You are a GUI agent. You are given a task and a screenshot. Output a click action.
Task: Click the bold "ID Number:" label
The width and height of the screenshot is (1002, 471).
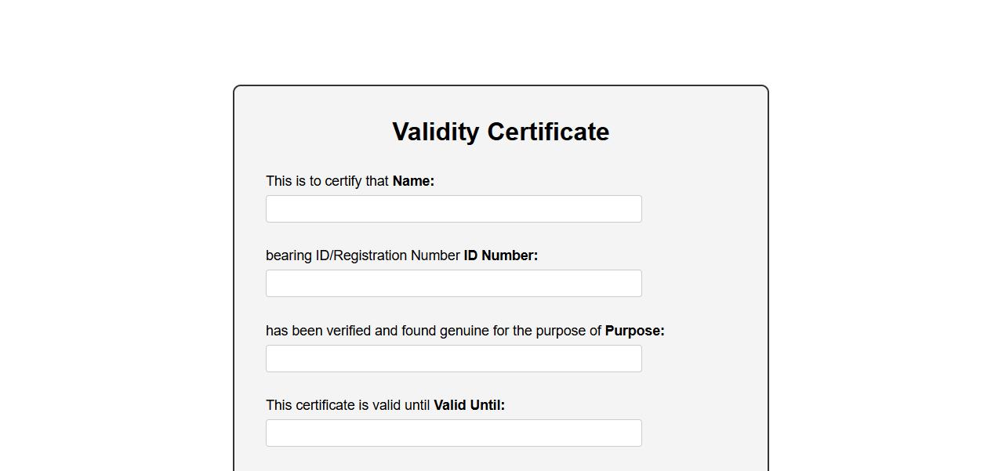pos(500,255)
